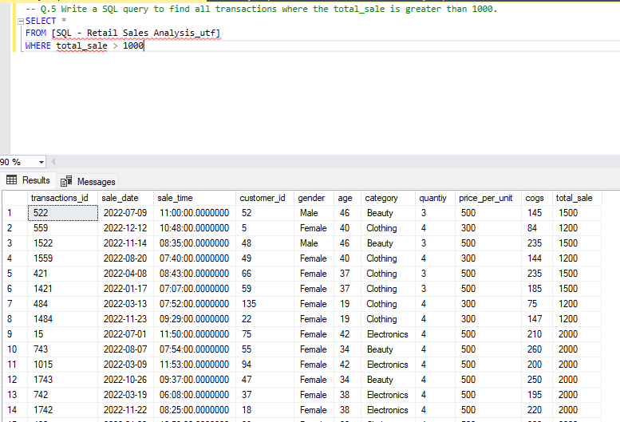Select the cogs value 195 cell

point(537,395)
